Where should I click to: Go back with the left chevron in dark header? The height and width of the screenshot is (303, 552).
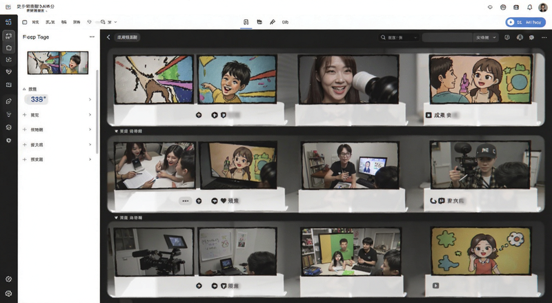(108, 37)
